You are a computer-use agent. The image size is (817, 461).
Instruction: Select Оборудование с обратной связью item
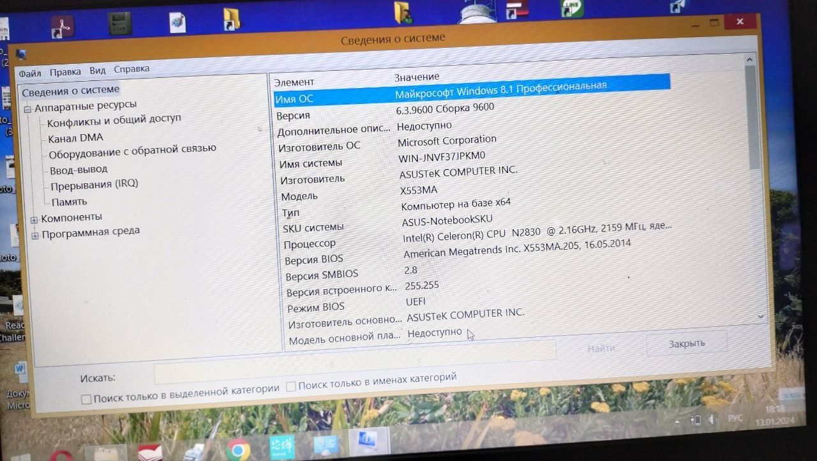point(133,151)
